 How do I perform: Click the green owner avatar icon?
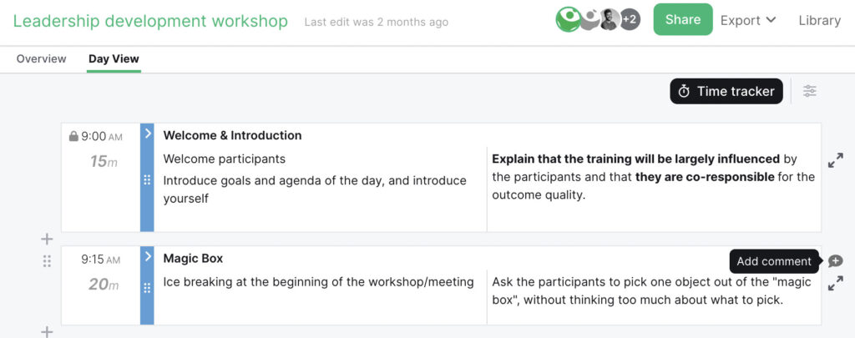[x=568, y=20]
